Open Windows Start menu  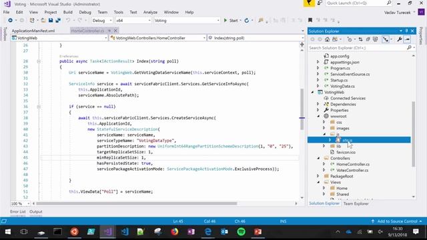tap(7, 231)
